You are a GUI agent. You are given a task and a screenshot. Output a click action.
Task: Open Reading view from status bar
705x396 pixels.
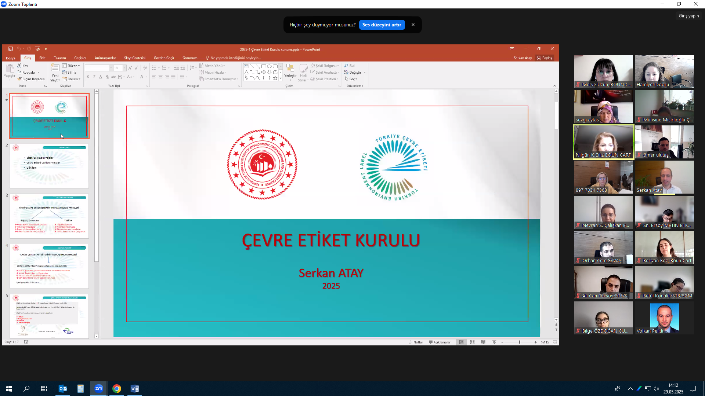click(x=483, y=342)
